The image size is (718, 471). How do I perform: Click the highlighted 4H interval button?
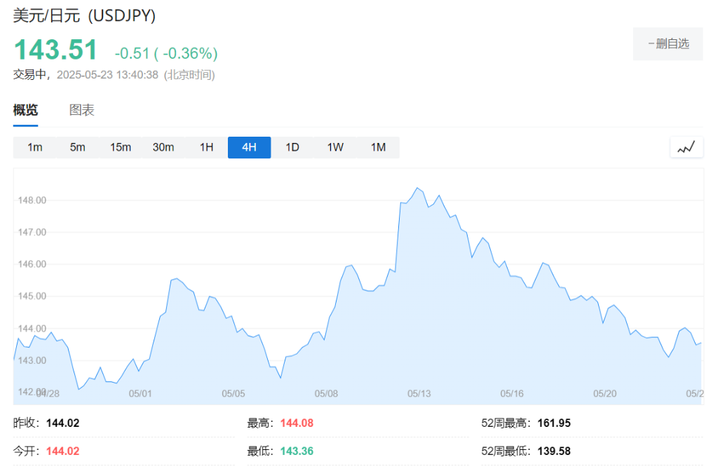click(x=249, y=147)
